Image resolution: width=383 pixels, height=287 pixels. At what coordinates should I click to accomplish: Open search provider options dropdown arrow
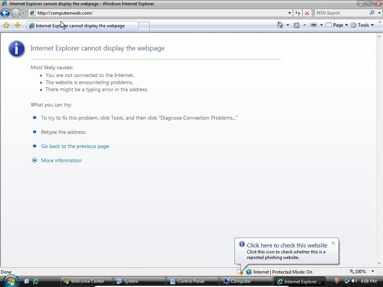[x=379, y=13]
